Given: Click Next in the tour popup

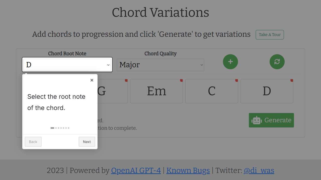Looking at the screenshot, I should click(87, 141).
